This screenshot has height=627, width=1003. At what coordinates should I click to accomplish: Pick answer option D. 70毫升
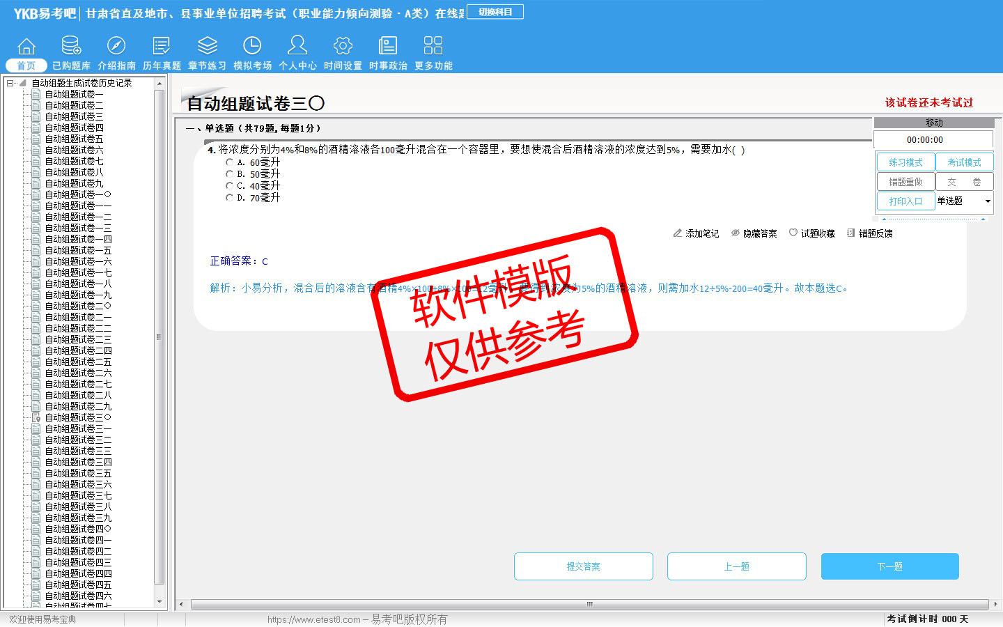click(x=230, y=198)
